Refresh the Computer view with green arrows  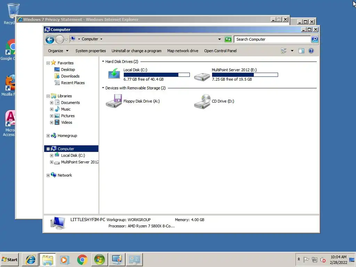pos(228,39)
